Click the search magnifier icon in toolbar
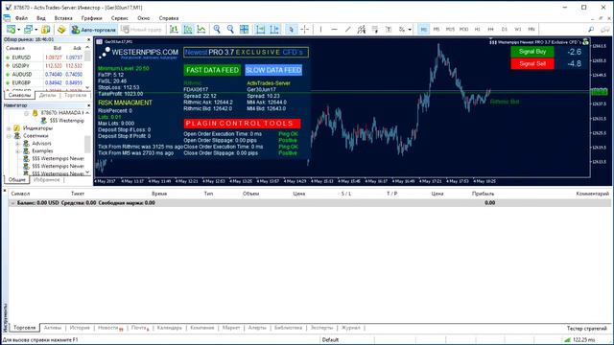This screenshot has height=345, width=614. tap(591, 30)
